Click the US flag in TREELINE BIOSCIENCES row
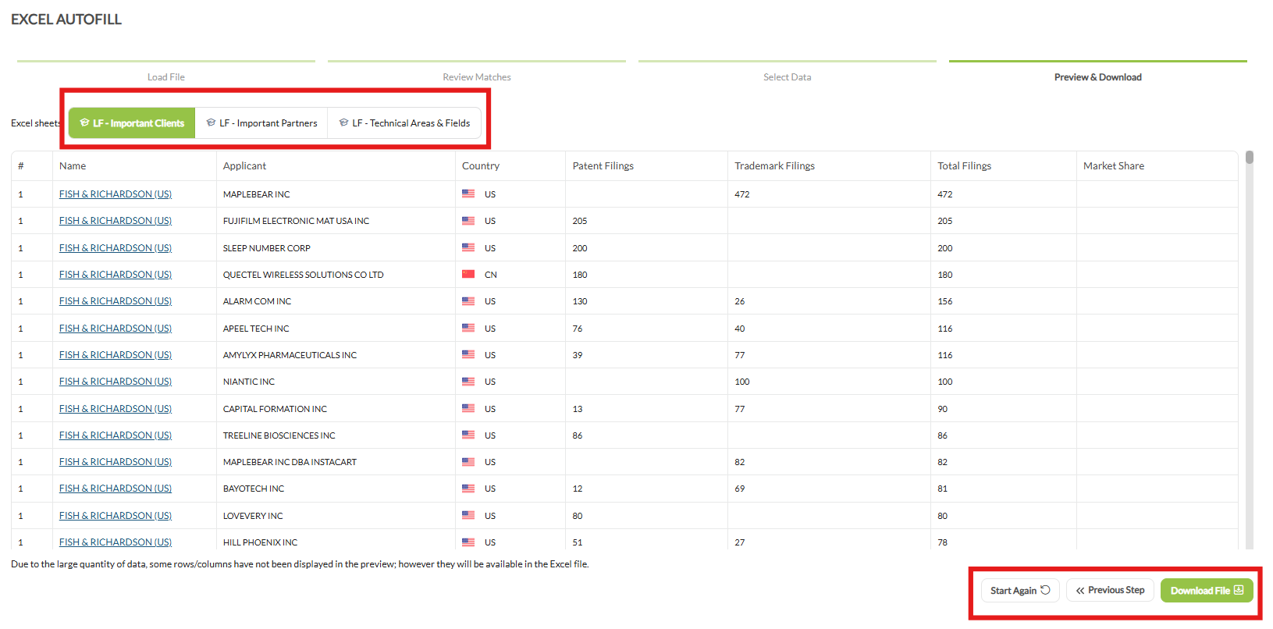Image resolution: width=1273 pixels, height=629 pixels. click(468, 435)
